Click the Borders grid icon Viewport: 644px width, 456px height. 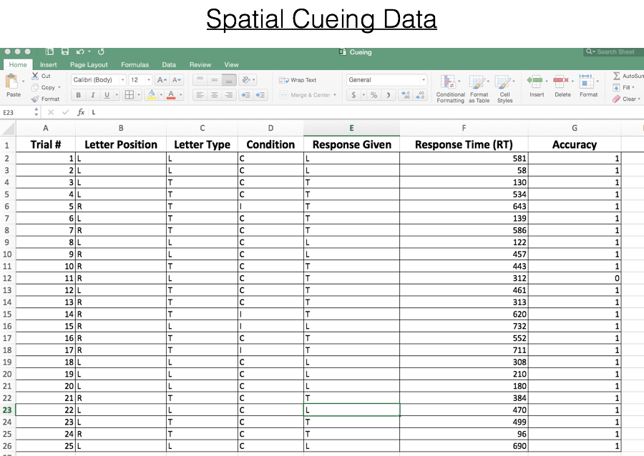click(x=130, y=95)
